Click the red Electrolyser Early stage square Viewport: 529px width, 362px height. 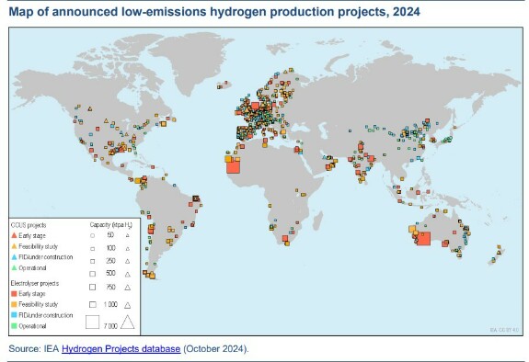pos(14,294)
